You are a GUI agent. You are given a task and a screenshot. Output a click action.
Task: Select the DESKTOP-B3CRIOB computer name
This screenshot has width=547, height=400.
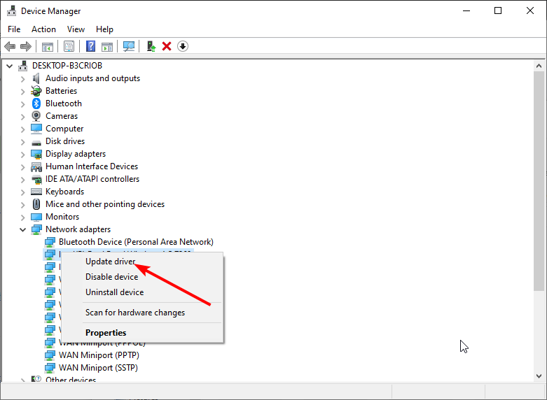click(67, 66)
